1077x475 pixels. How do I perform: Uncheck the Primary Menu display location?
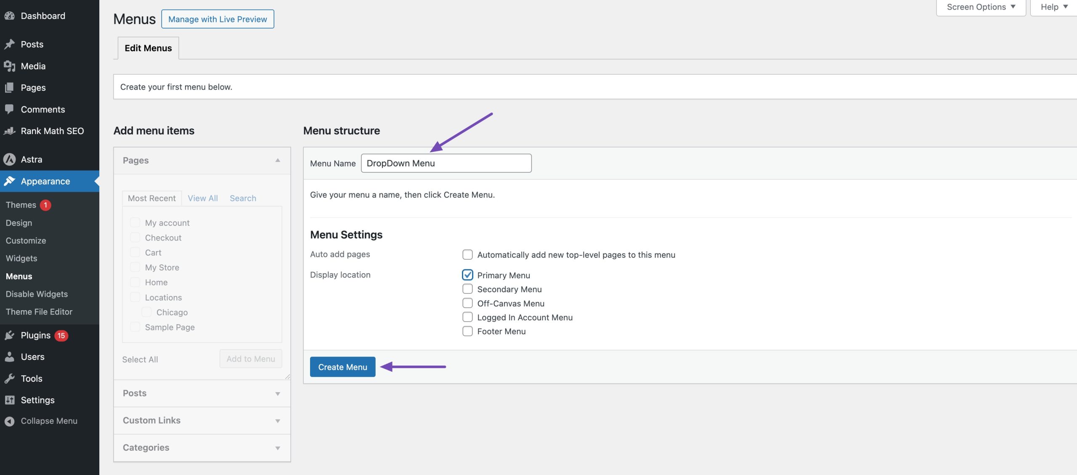[467, 275]
